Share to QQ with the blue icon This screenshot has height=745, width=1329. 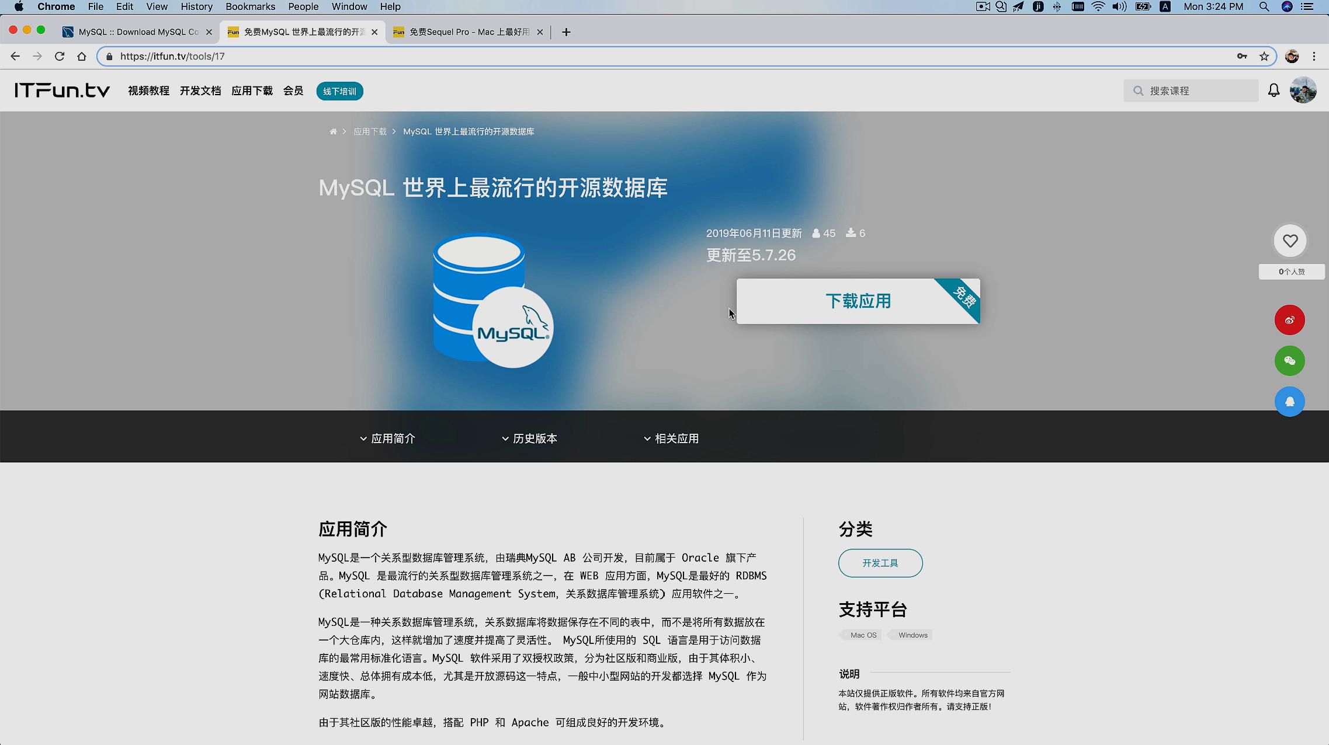1290,402
